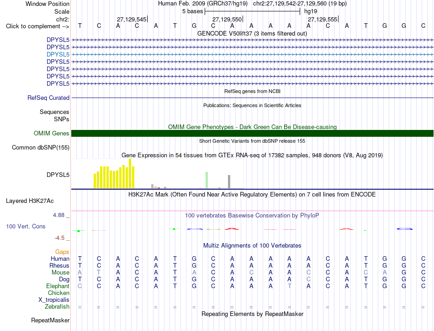Click the 'chr2:' ruler label
Image resolution: width=434 pixels, height=331 pixels.
click(x=63, y=19)
